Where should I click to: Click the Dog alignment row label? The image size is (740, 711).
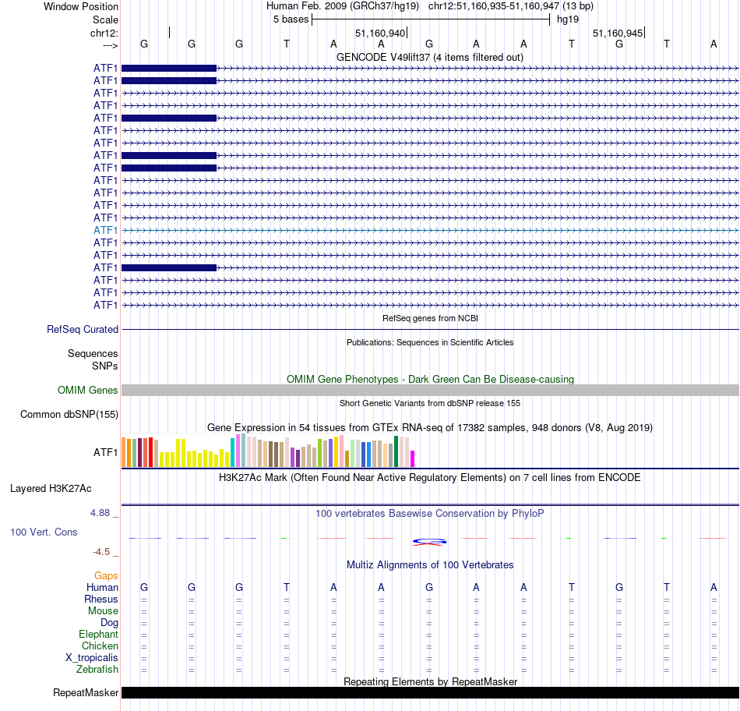109,623
